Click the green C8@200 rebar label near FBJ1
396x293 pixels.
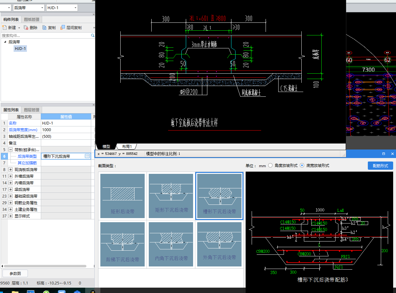(x=304, y=254)
